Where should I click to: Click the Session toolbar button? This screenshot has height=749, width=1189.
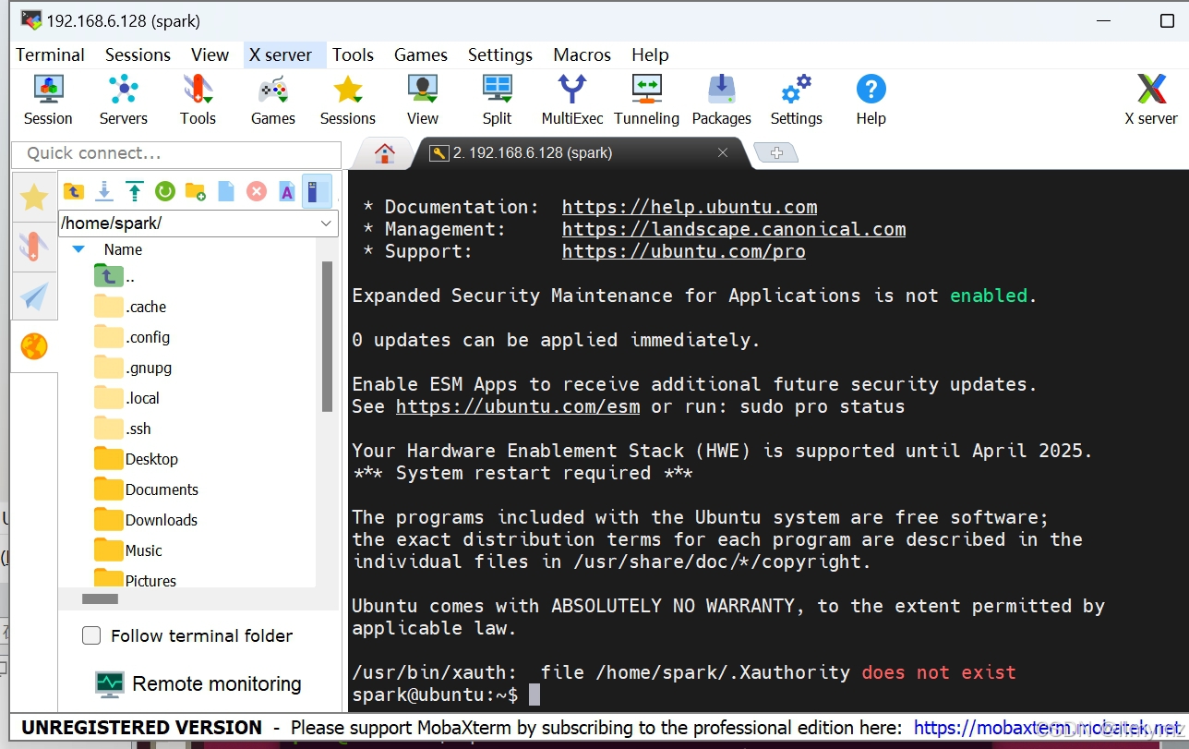(48, 101)
